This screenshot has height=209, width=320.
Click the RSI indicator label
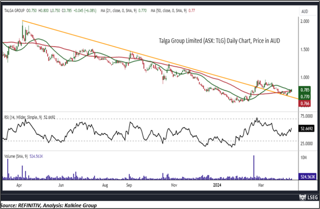point(29,117)
